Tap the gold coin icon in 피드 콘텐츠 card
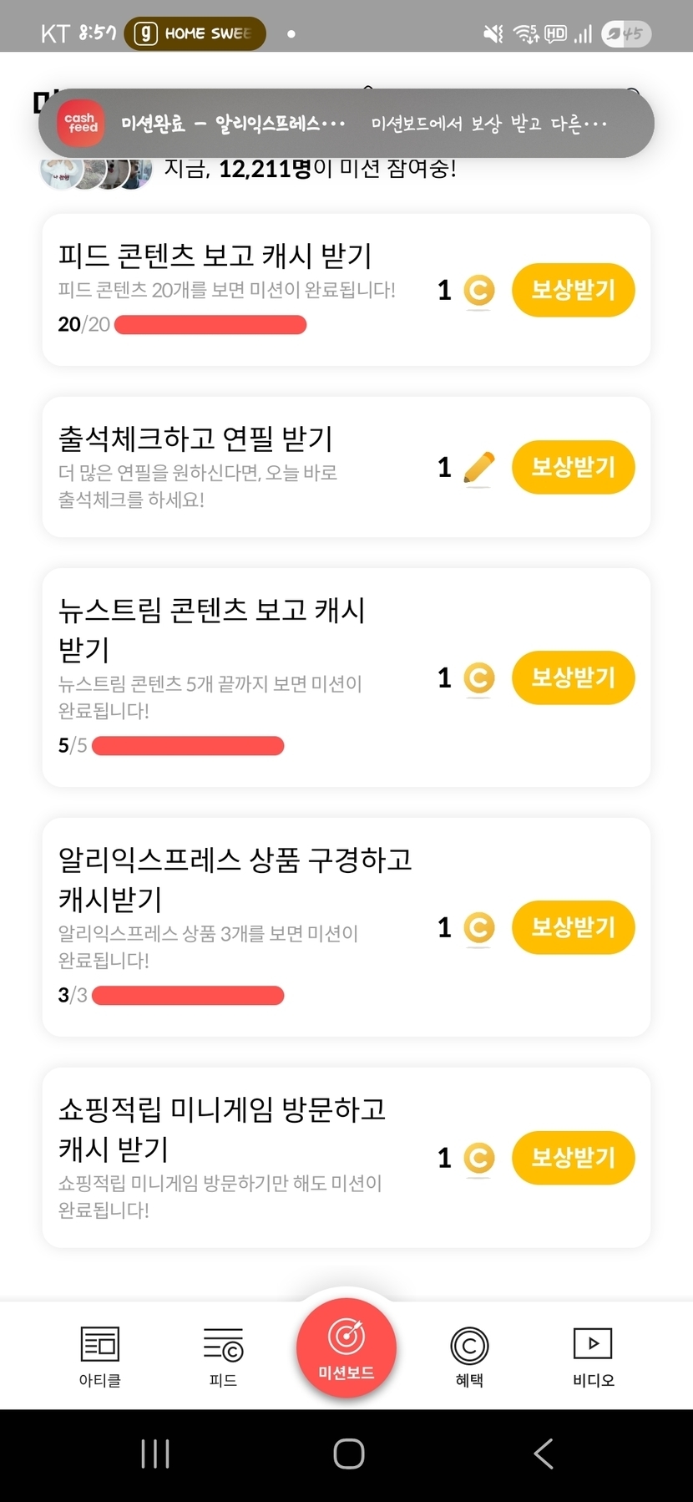The image size is (693, 1502). pos(478,291)
